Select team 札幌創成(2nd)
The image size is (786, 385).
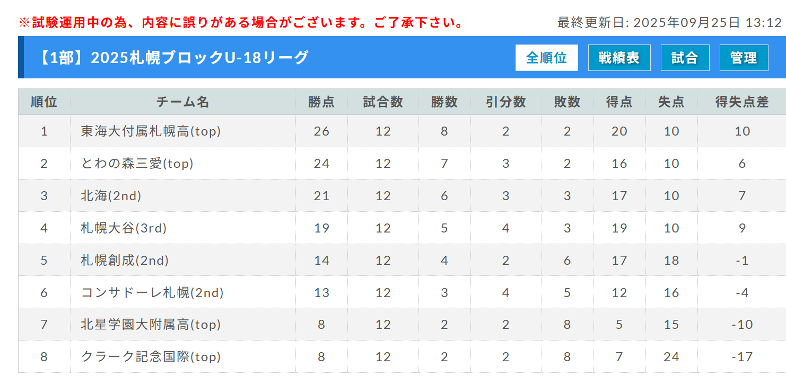click(125, 261)
